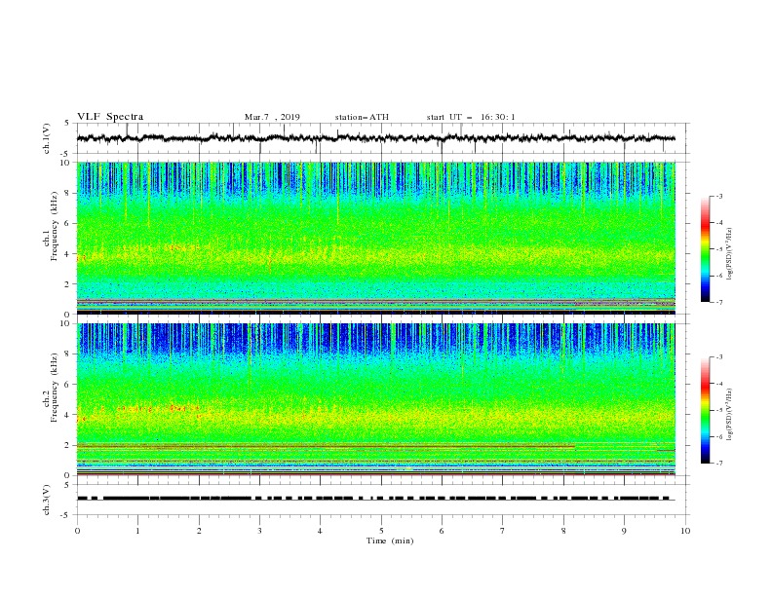
Task: Click the time-axis tick label '2'
Action: pyautogui.click(x=199, y=531)
